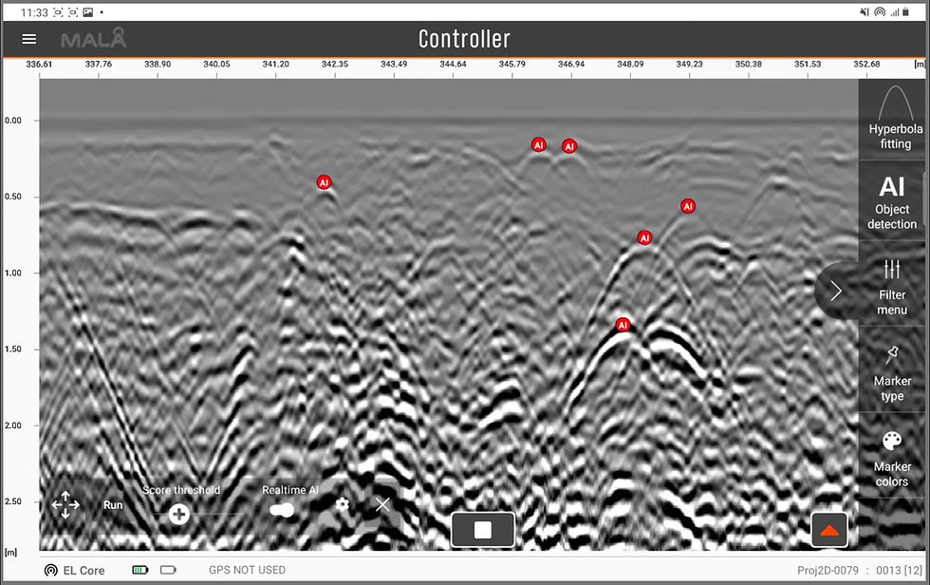The width and height of the screenshot is (930, 585).
Task: Open AI Object detection panel
Action: 891,201
